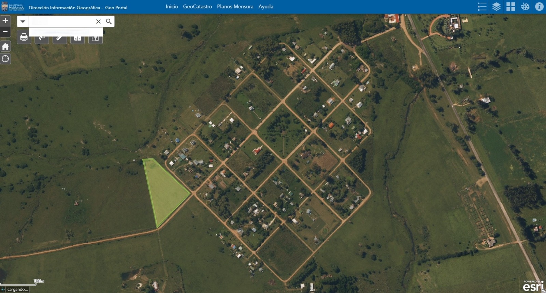Open the GeoCatastro menu item
The image size is (546, 293).
click(197, 6)
